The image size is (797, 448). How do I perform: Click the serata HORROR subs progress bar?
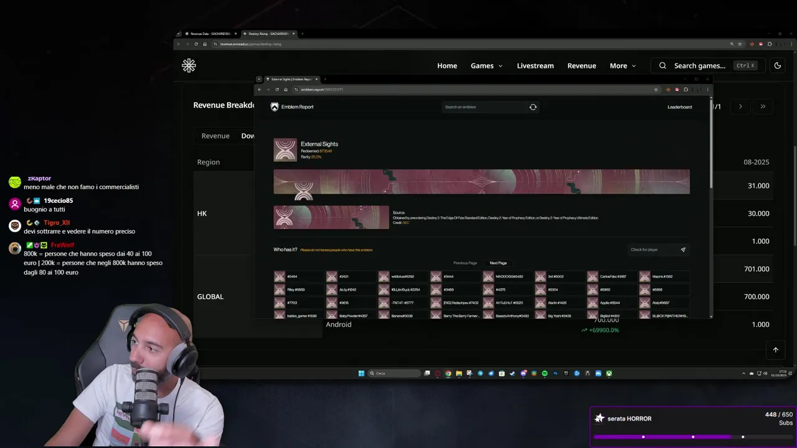pos(693,436)
